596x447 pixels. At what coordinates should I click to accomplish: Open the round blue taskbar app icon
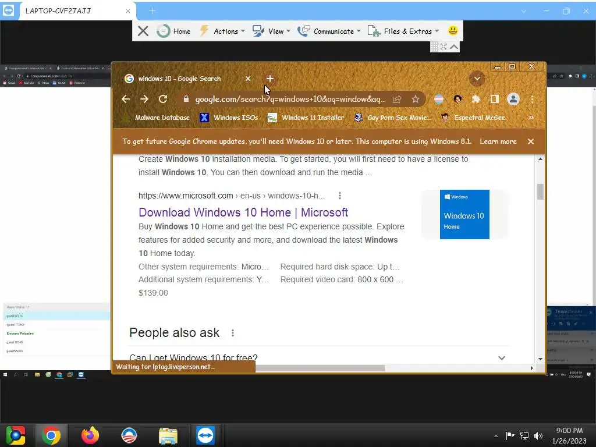[129, 435]
